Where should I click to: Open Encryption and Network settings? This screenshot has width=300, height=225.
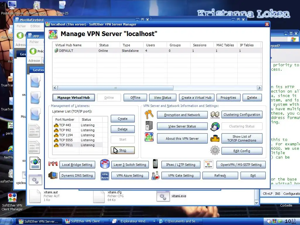coord(182,115)
